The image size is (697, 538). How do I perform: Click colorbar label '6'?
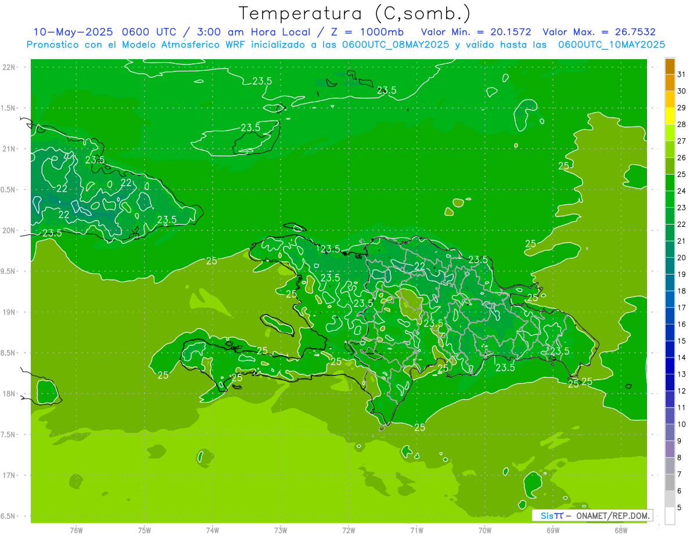[x=680, y=491]
